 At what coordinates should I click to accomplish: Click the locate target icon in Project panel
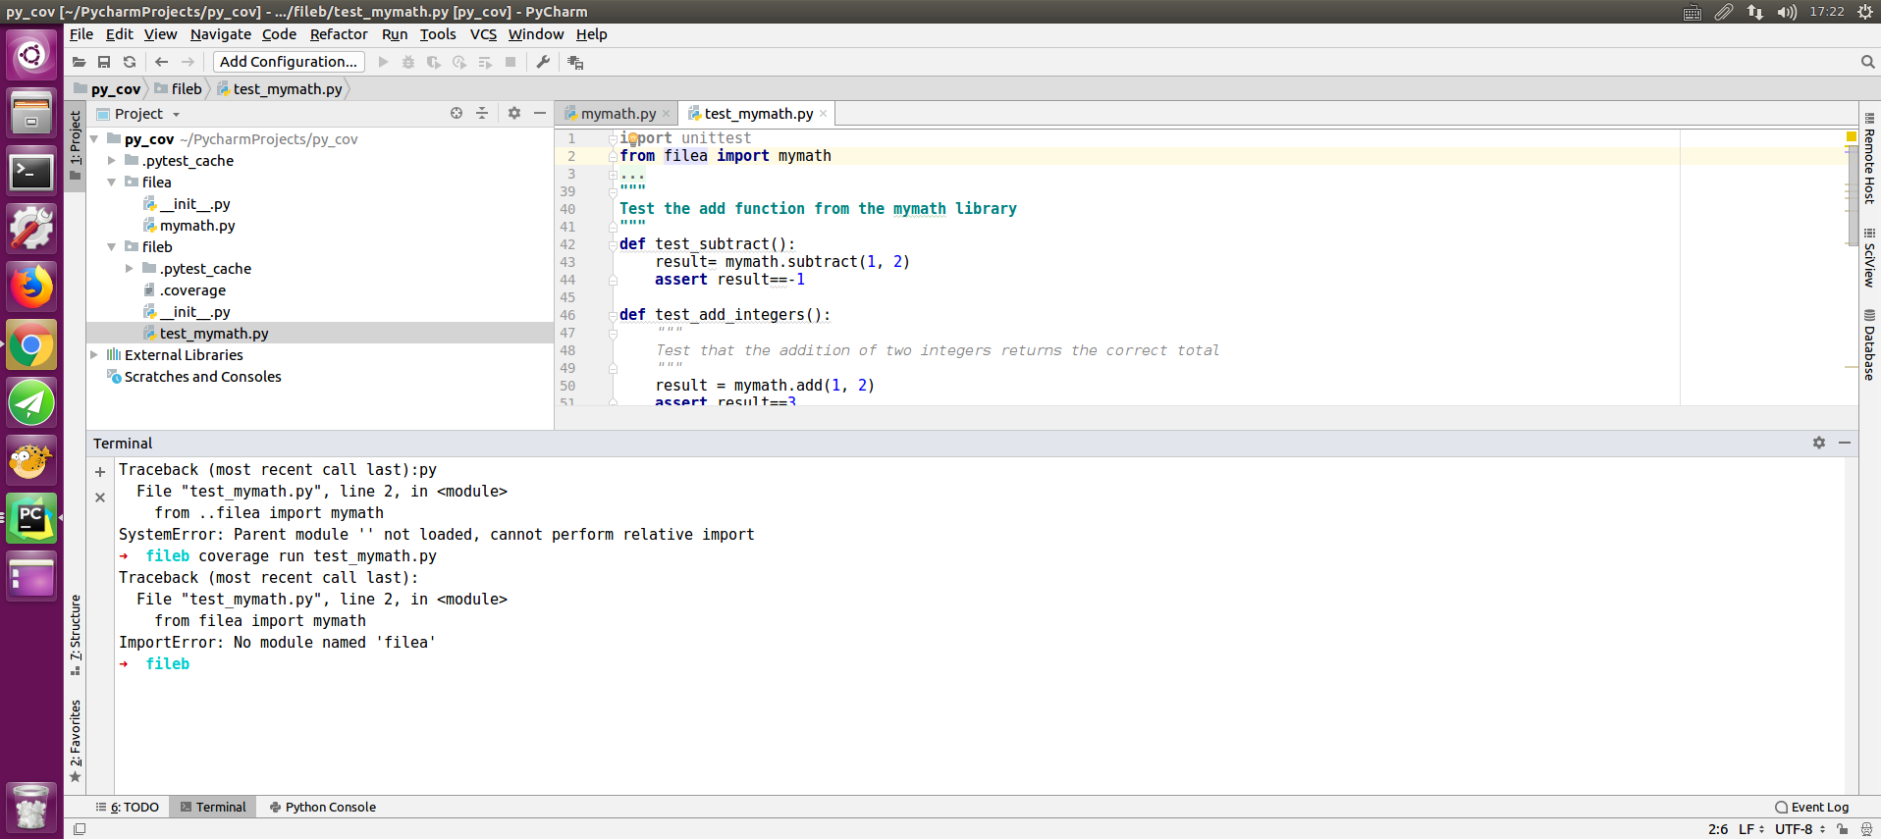pyautogui.click(x=457, y=114)
